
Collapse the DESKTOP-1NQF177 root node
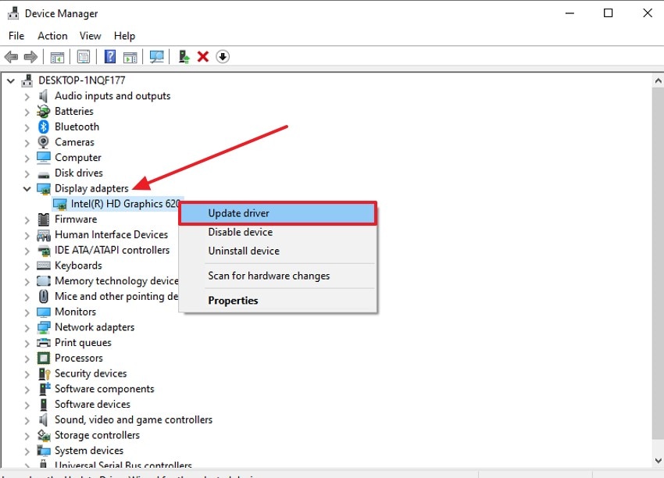coord(11,80)
